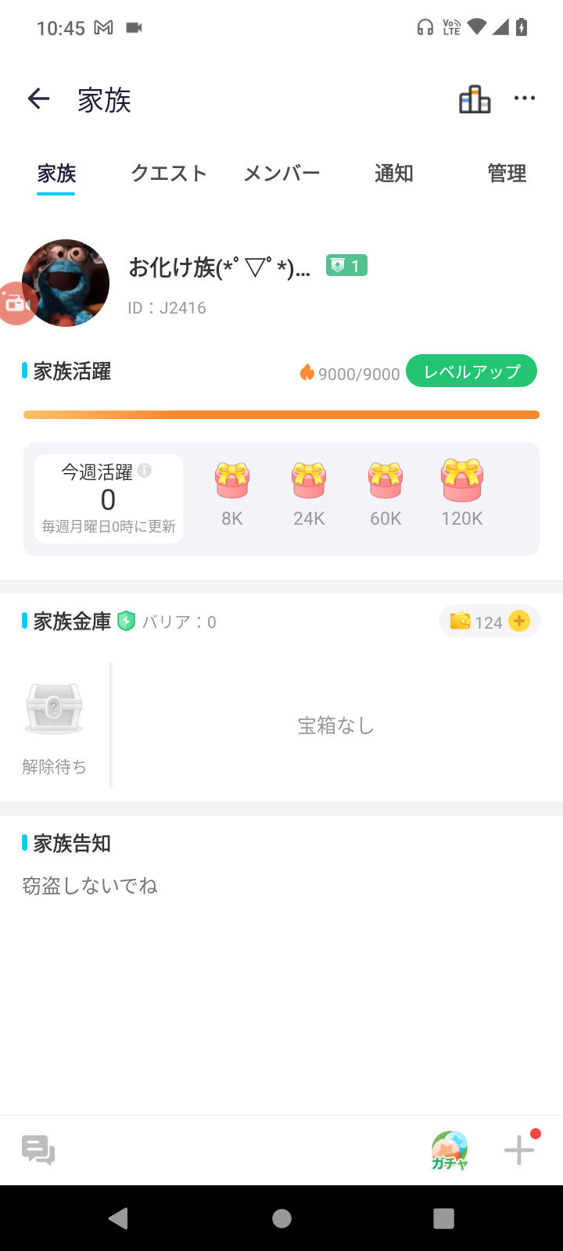The width and height of the screenshot is (563, 1251).
Task: Add coins with the yellow plus button
Action: pos(519,621)
